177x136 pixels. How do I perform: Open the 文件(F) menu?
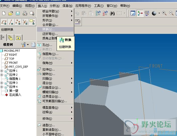[5, 6]
